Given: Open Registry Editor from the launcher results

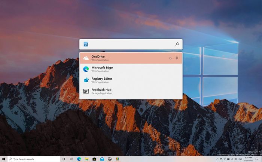Looking at the screenshot, I should point(131,80).
